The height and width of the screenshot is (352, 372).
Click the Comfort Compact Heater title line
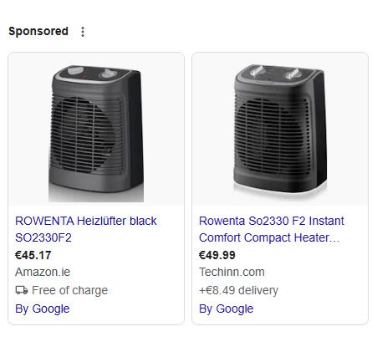(x=269, y=237)
